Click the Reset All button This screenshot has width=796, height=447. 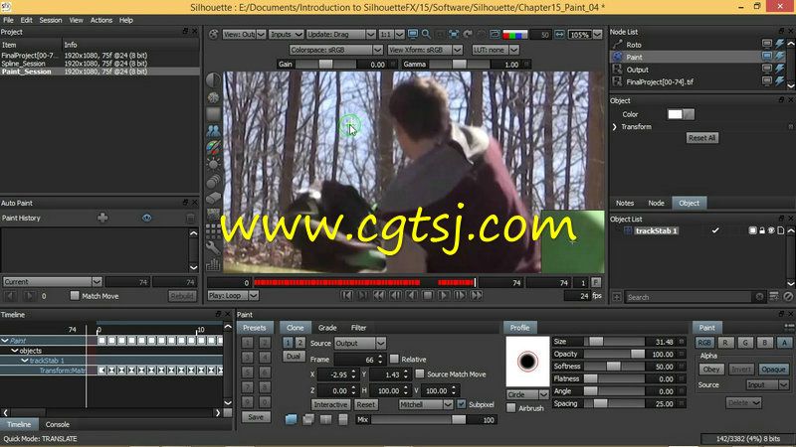point(702,138)
